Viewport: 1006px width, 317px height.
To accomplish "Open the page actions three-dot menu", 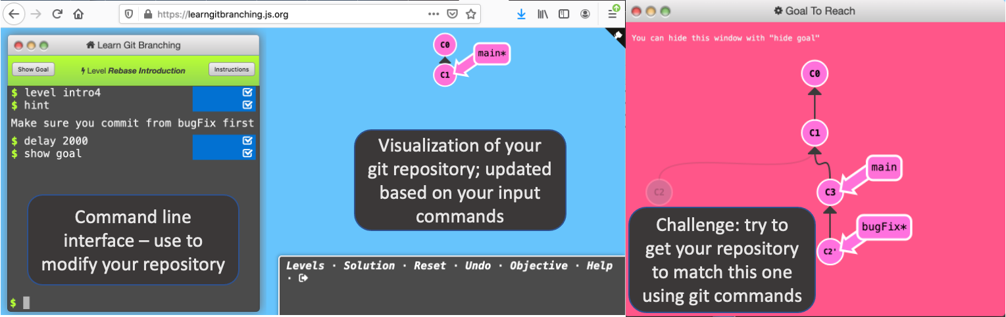I will [433, 14].
